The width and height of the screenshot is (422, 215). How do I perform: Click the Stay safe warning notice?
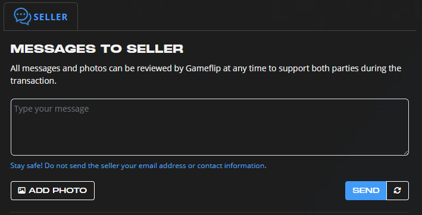tap(138, 166)
